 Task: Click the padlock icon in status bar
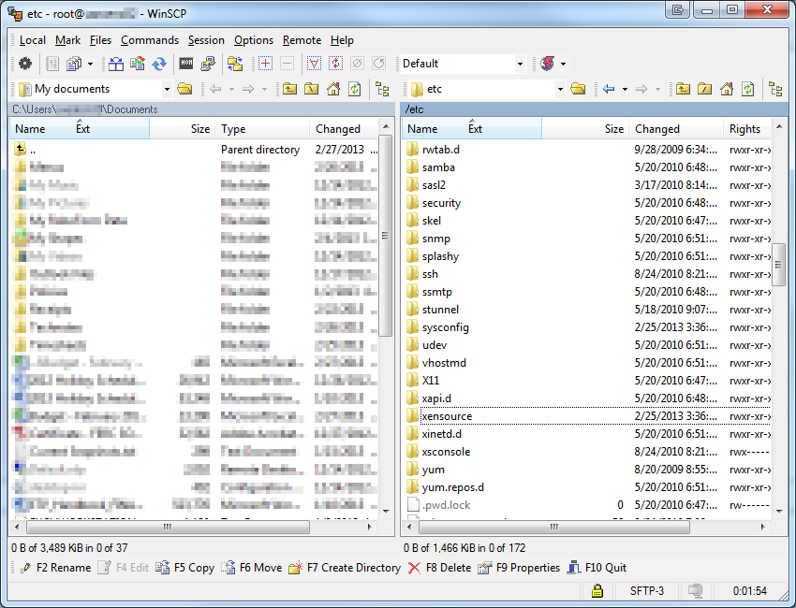597,591
